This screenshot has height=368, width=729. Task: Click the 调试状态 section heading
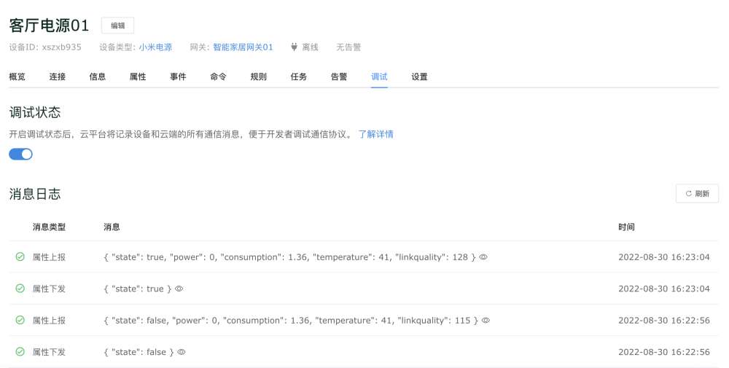coord(35,112)
